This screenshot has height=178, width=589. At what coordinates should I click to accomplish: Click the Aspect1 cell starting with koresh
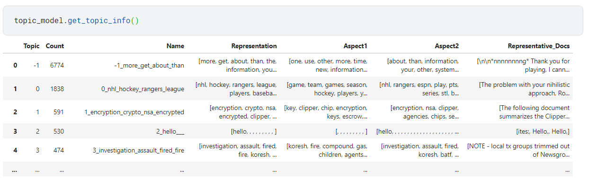click(x=327, y=151)
